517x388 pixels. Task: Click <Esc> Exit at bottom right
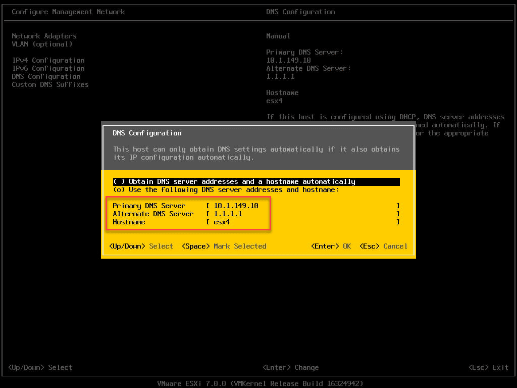[488, 368]
